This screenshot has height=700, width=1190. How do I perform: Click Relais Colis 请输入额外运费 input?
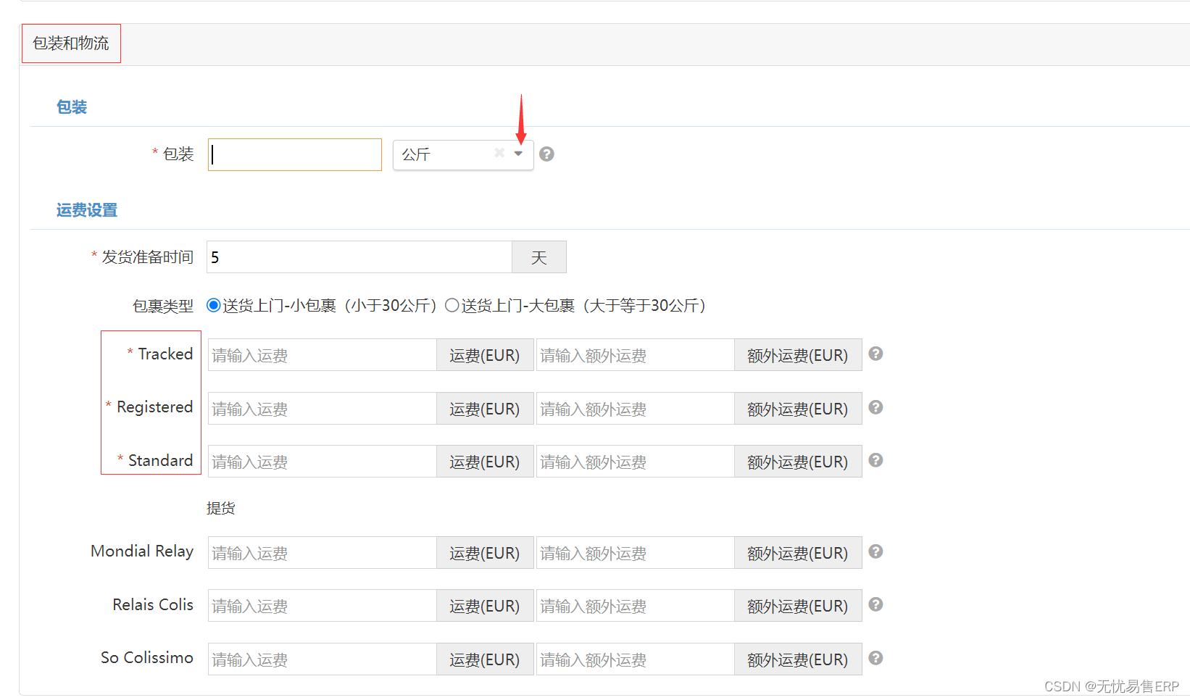coord(636,606)
